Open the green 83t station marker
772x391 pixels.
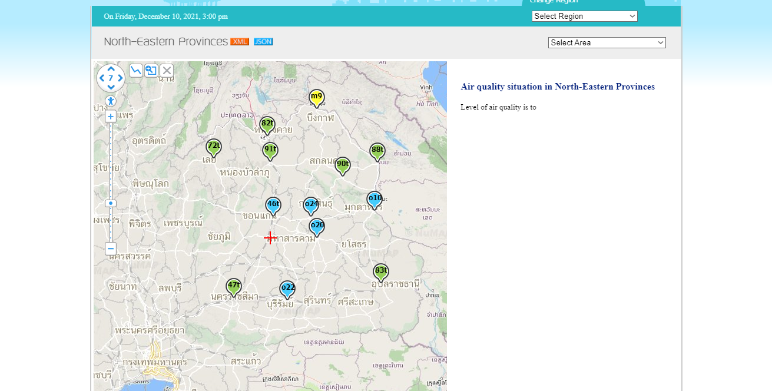[381, 273]
